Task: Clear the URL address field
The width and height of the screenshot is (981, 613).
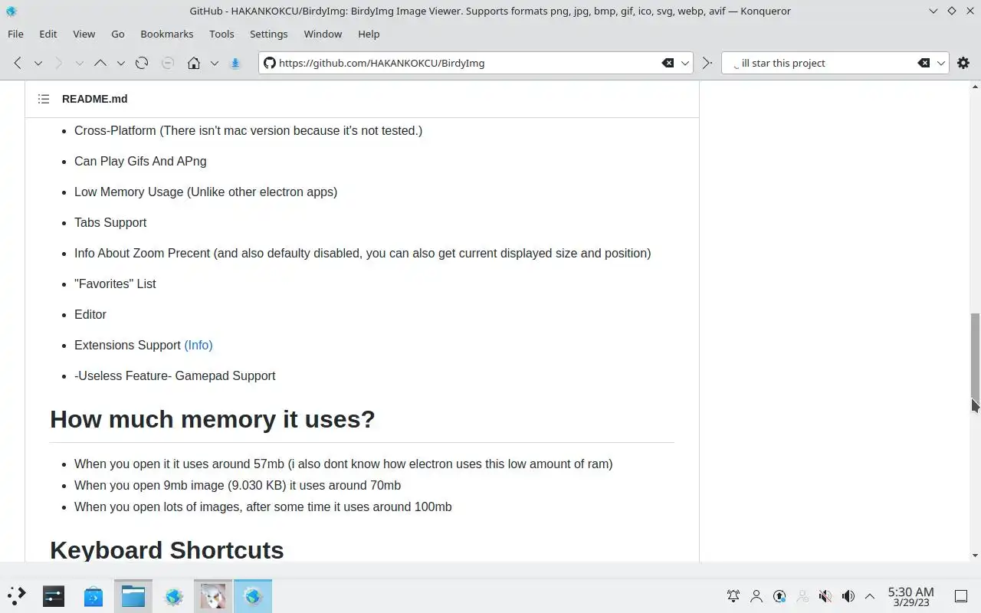Action: pos(668,63)
